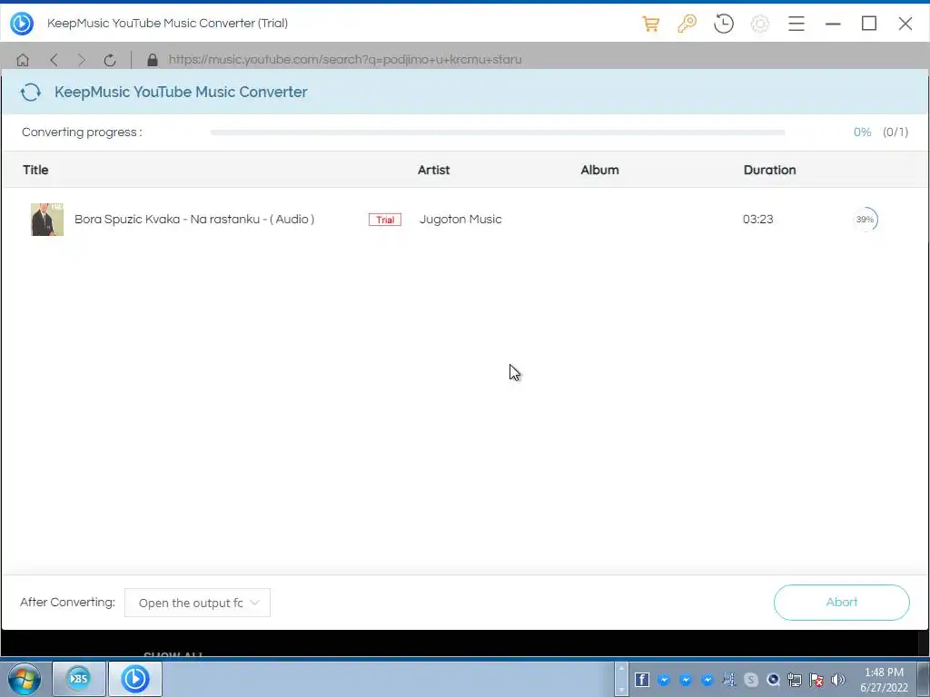
Task: Click the Facebook tray icon
Action: point(642,680)
